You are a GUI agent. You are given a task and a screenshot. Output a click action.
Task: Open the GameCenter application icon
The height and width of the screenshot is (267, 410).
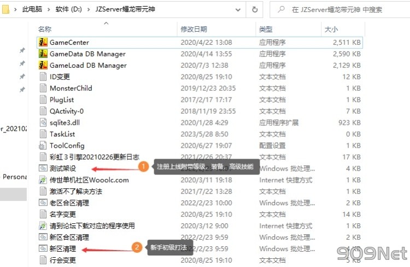(x=43, y=42)
